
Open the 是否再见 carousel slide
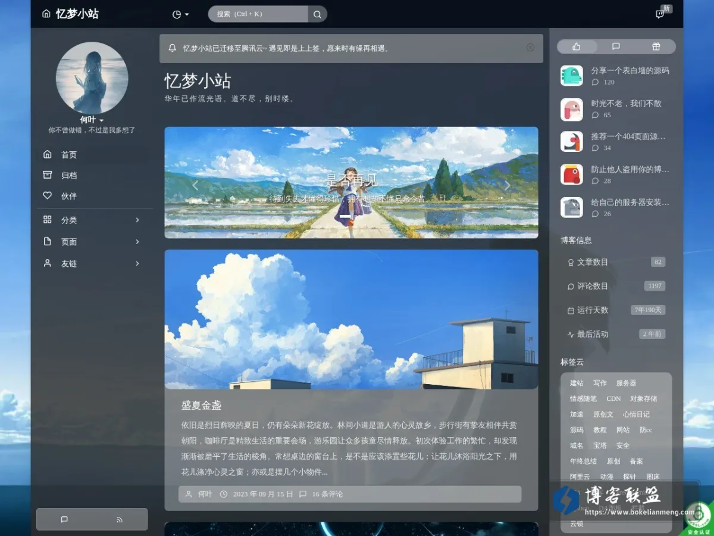[351, 182]
